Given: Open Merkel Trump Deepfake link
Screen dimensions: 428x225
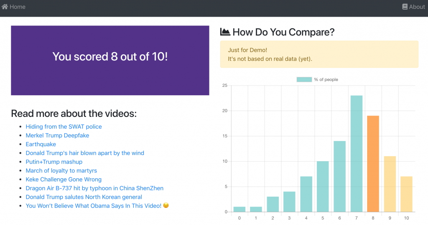Looking at the screenshot, I should point(57,135).
